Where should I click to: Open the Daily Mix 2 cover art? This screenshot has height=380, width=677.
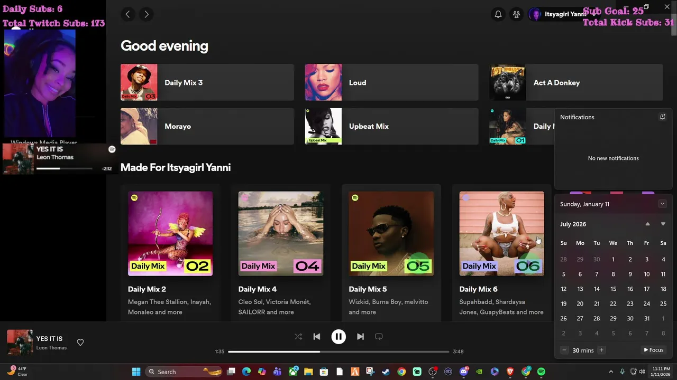[170, 233]
